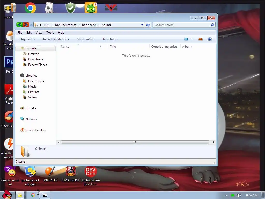Open address bar history dropdown

[142, 25]
